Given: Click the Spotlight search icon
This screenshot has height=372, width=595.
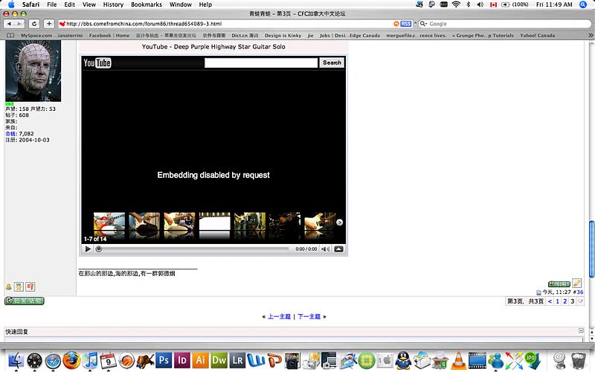Looking at the screenshot, I should [583, 4].
